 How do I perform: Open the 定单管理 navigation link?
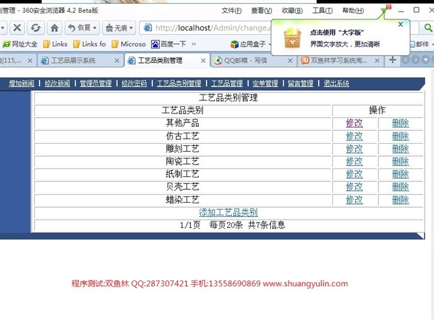265,84
